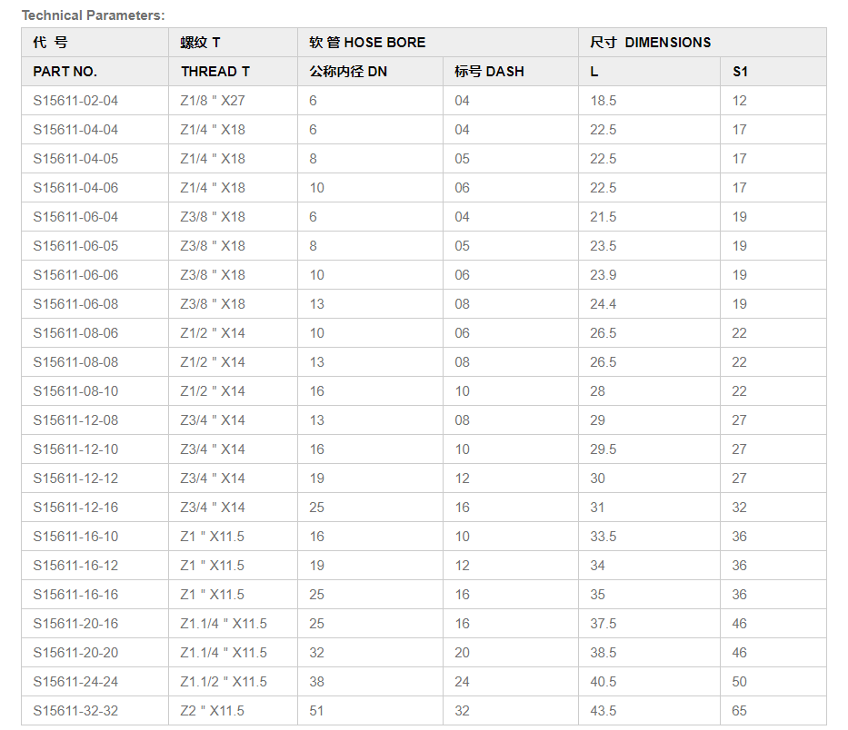This screenshot has width=848, height=730.
Task: Select the L value 40.5
Action: coord(603,682)
